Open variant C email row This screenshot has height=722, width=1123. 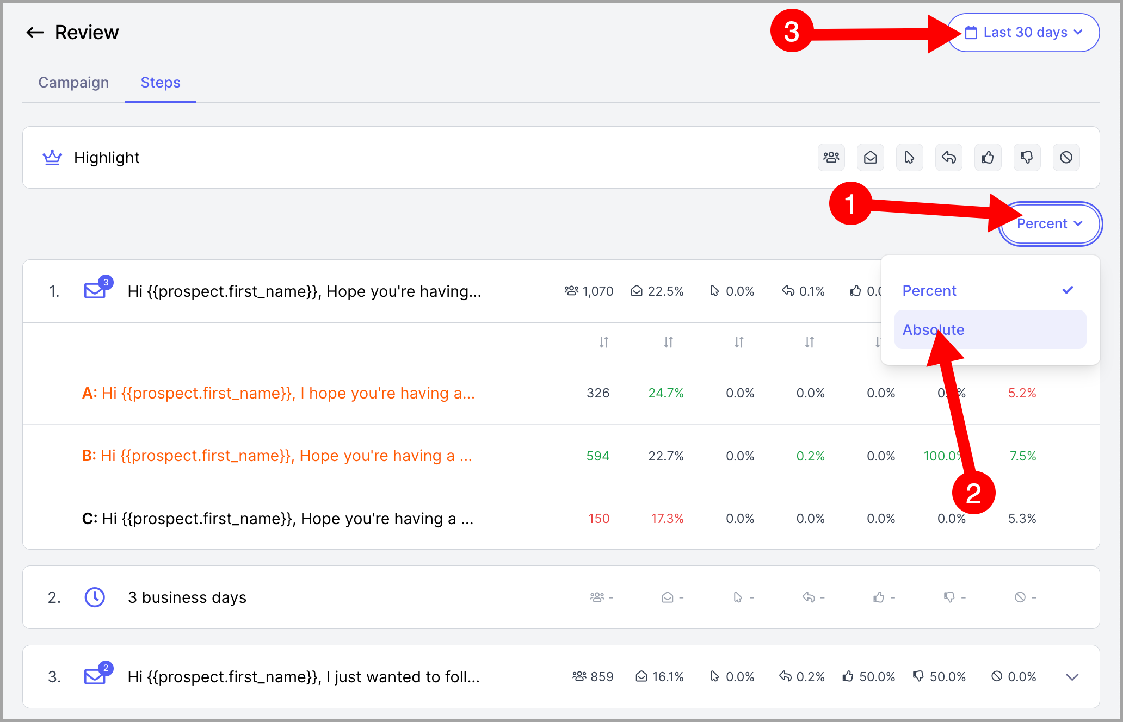(x=561, y=518)
